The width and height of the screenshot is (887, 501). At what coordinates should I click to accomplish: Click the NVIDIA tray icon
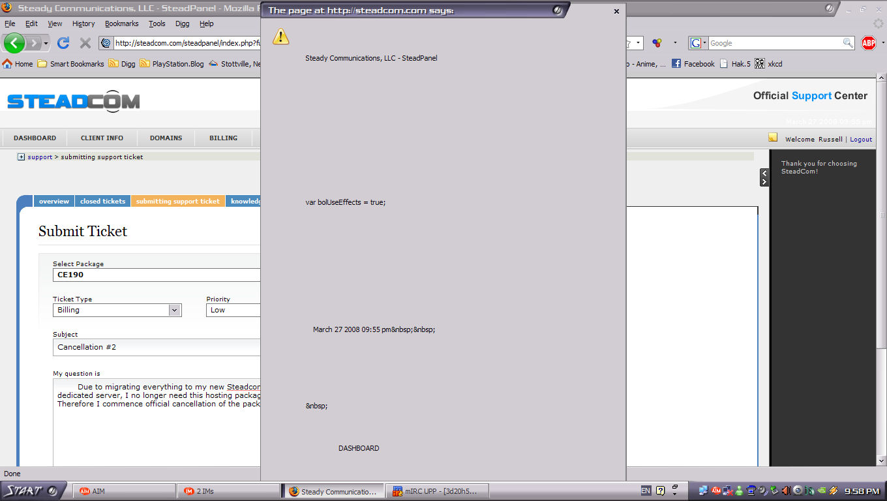click(x=821, y=491)
